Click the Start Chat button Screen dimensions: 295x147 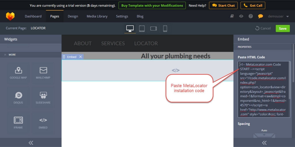tap(223, 5)
